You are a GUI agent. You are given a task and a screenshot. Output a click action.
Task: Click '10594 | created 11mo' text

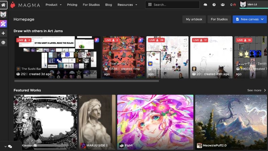[x=122, y=69]
